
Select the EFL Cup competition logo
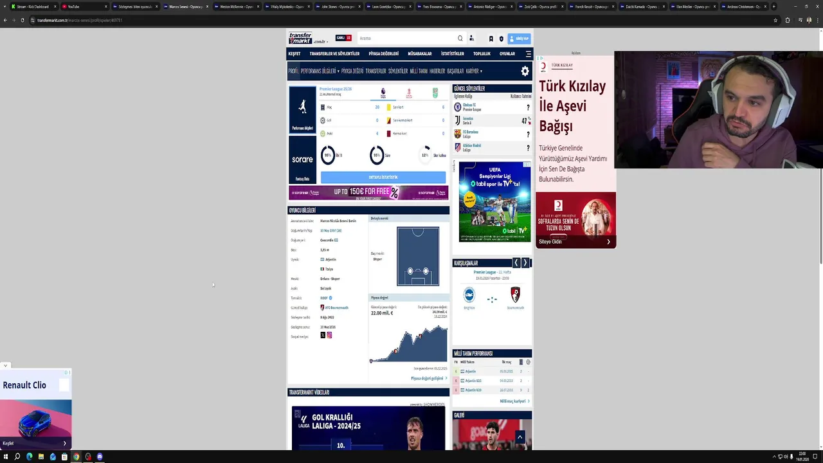435,93
